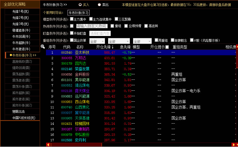Click the 牛市补涨(牛3) condition button
238x147 pixels.
pos(78,13)
